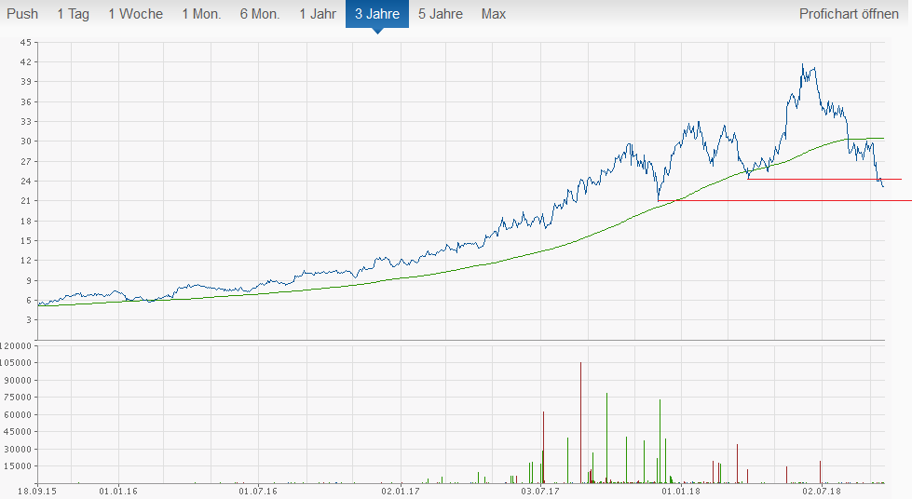Show the Max time range
The height and width of the screenshot is (499, 912).
click(494, 14)
